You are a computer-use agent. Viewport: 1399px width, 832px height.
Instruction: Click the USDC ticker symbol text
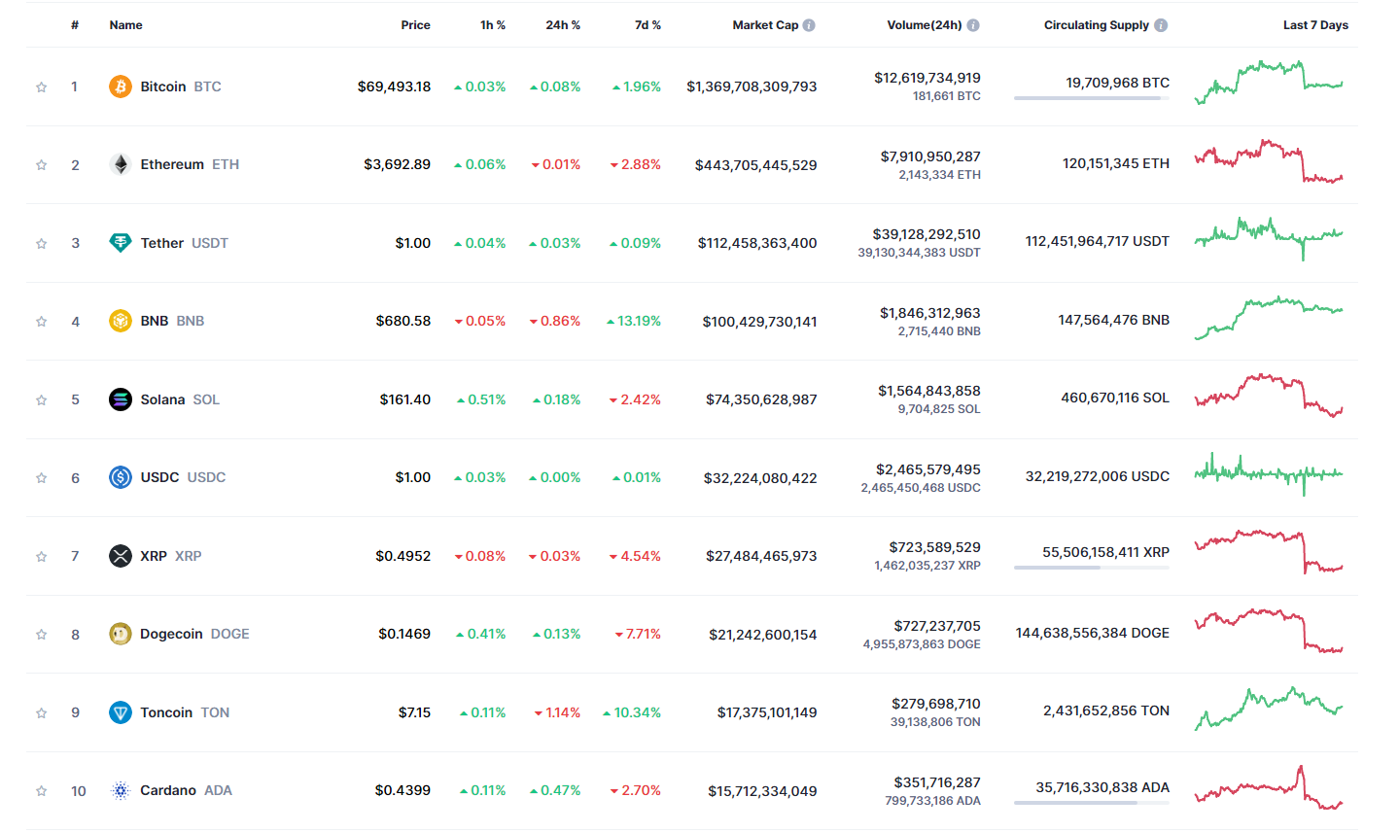click(x=206, y=477)
